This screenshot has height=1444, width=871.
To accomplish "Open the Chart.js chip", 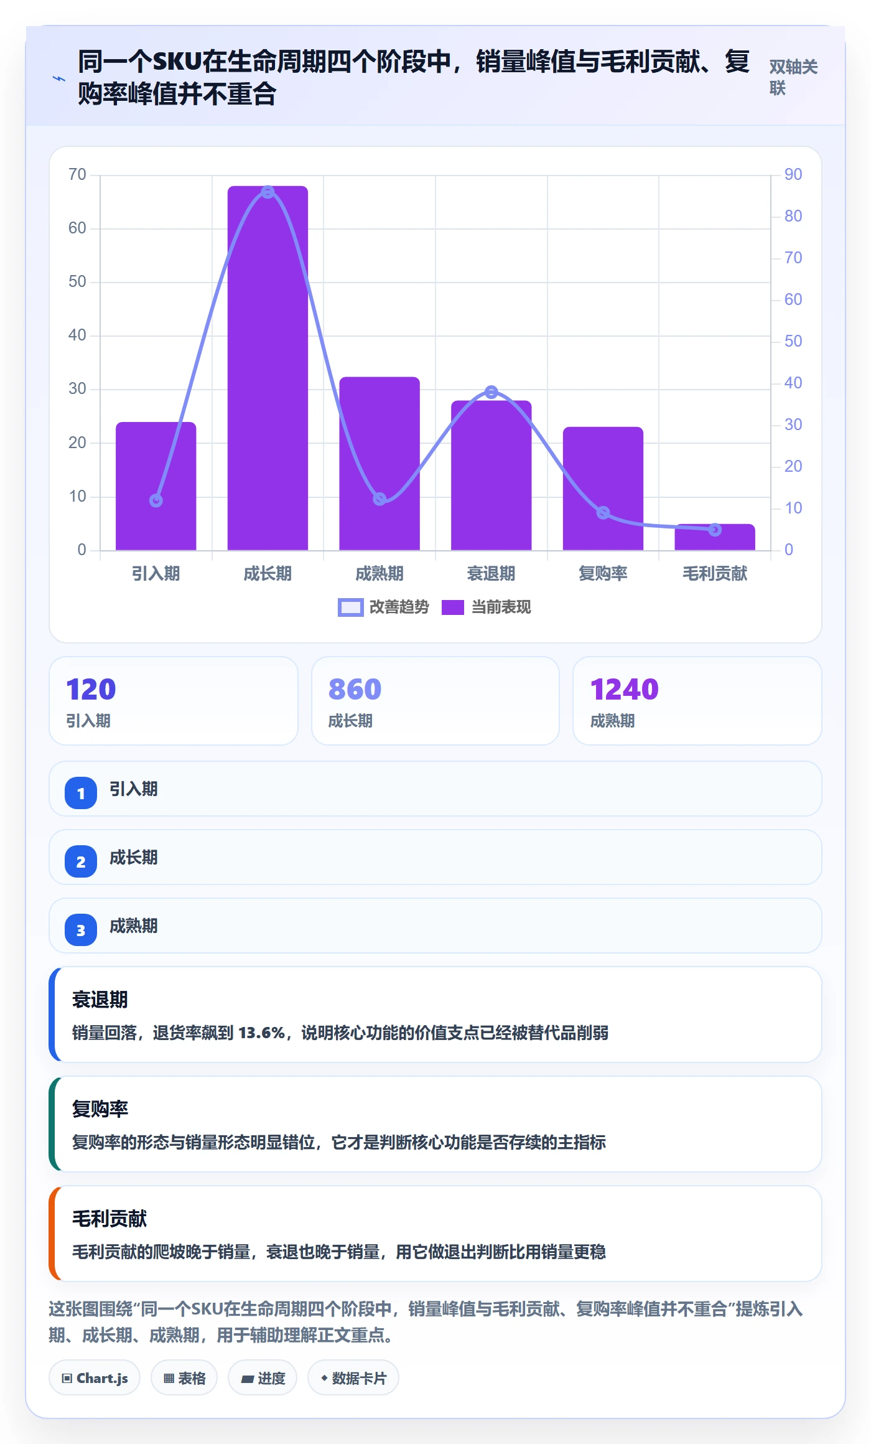I will point(95,1378).
